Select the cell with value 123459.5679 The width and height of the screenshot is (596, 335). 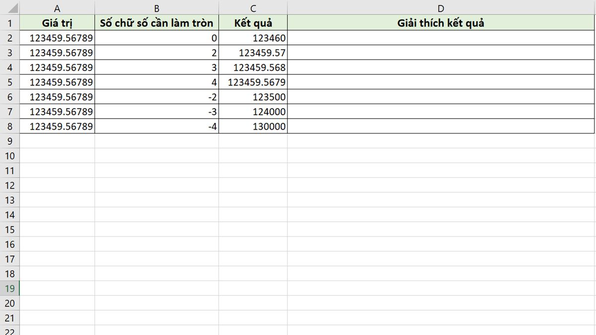tap(253, 82)
